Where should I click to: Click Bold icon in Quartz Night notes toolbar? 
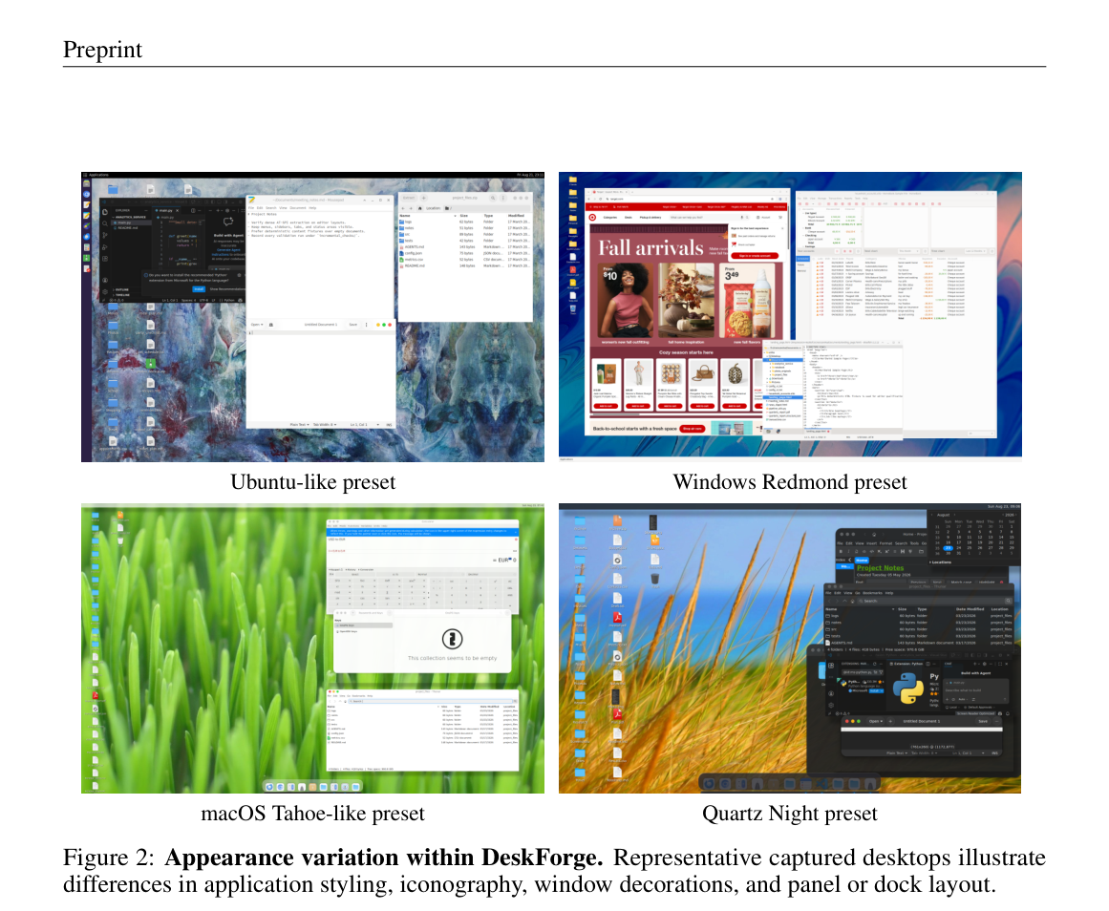point(841,552)
